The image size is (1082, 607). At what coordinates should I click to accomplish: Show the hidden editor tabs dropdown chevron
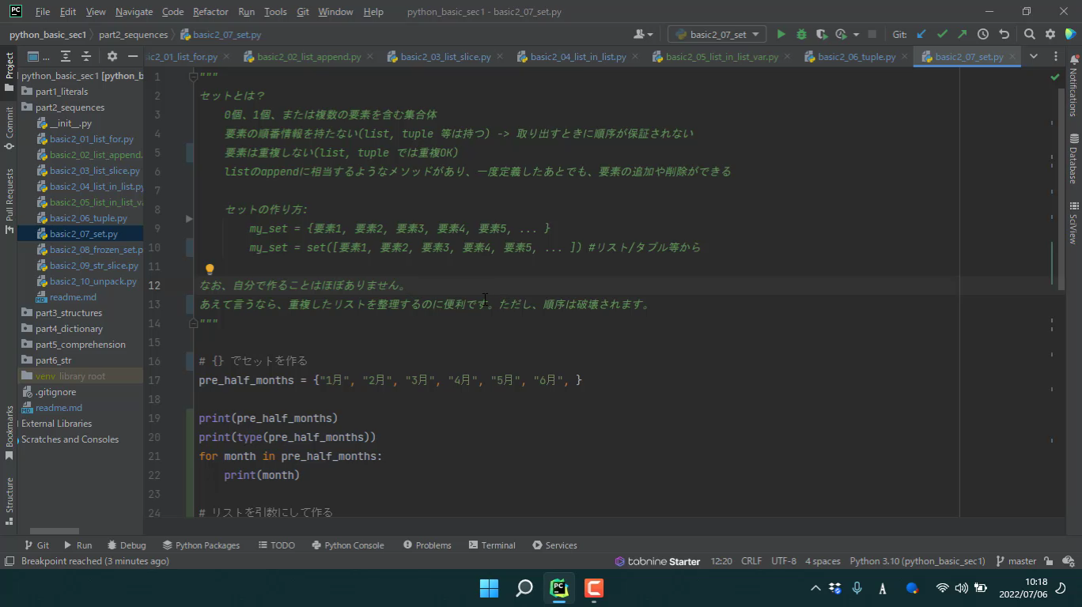pos(1033,56)
